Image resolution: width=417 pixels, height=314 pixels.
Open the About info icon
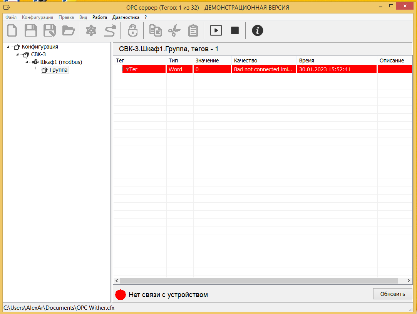click(x=258, y=30)
